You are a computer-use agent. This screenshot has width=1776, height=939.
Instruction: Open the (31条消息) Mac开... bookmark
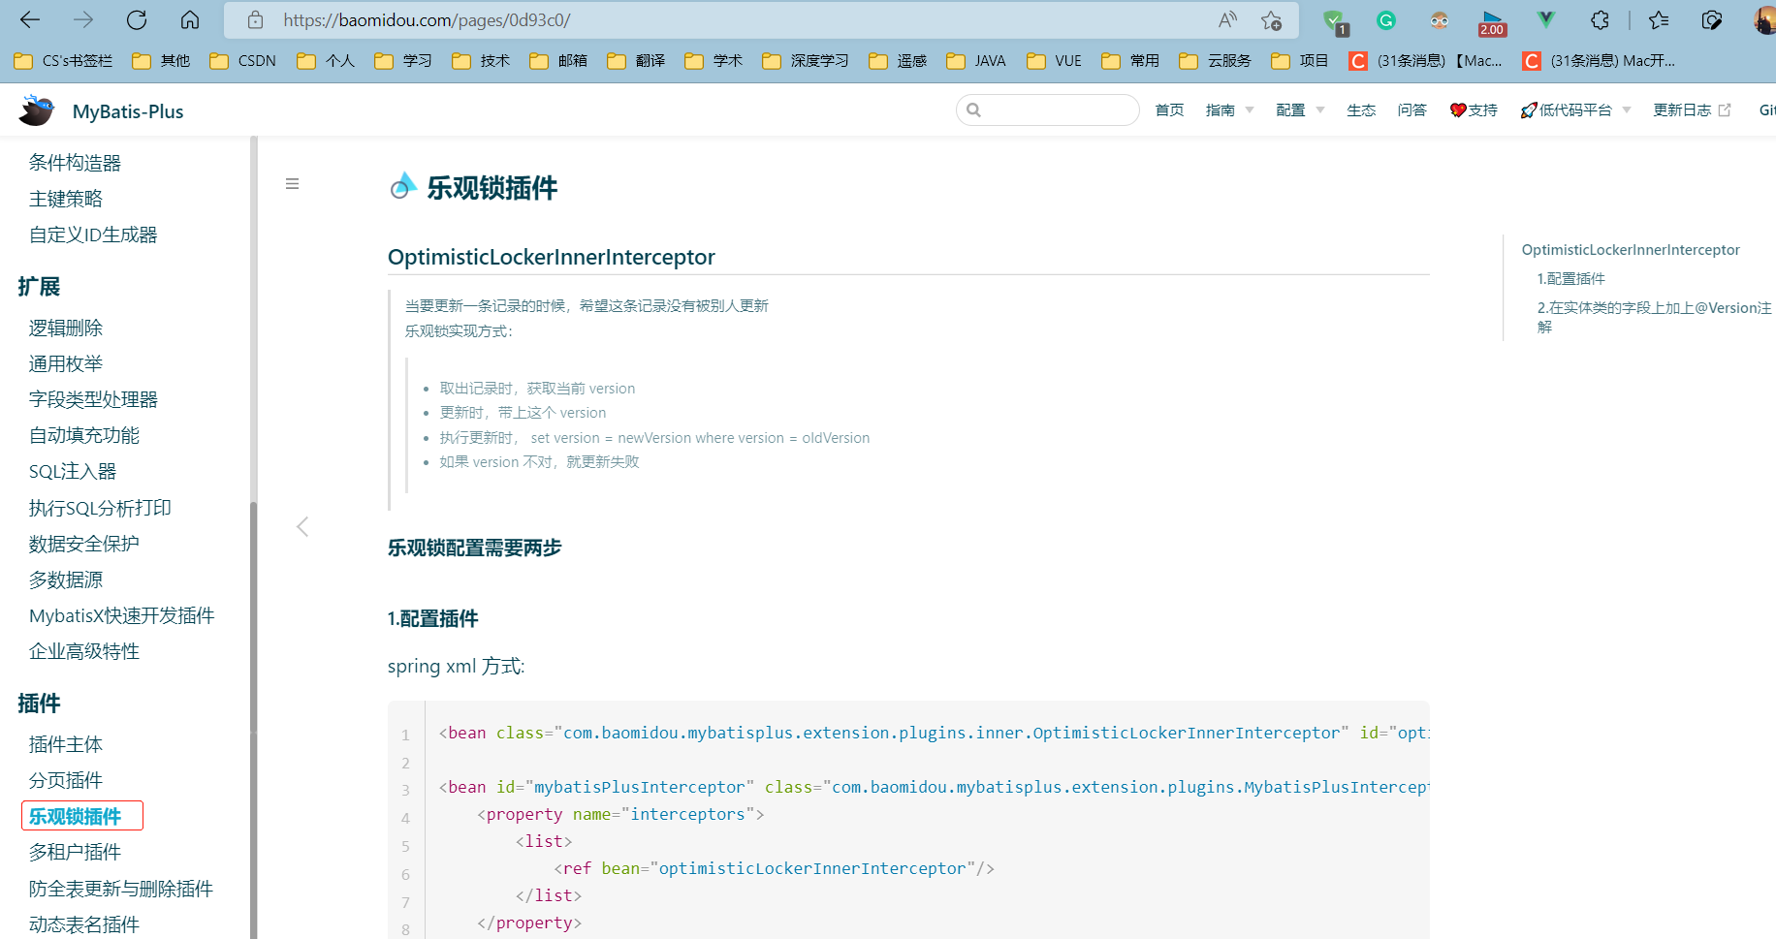1600,61
